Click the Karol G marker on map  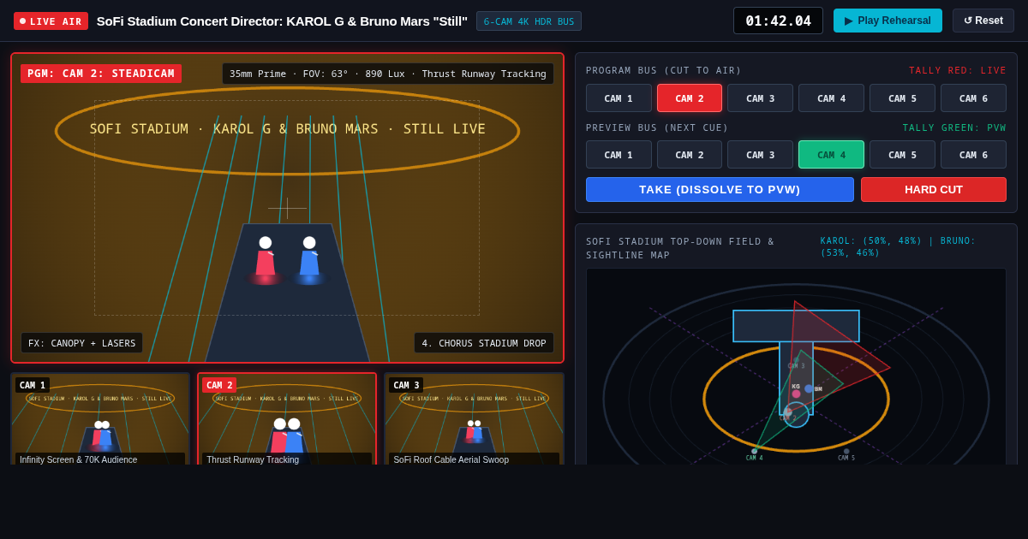pos(796,394)
